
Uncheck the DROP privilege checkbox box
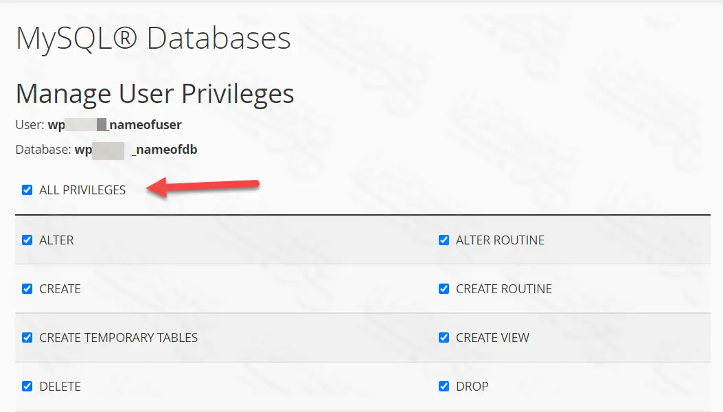click(444, 387)
